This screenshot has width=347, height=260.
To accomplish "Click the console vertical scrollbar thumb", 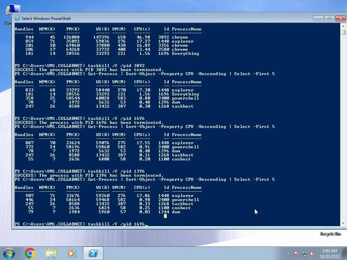I will pyautogui.click(x=343, y=32).
